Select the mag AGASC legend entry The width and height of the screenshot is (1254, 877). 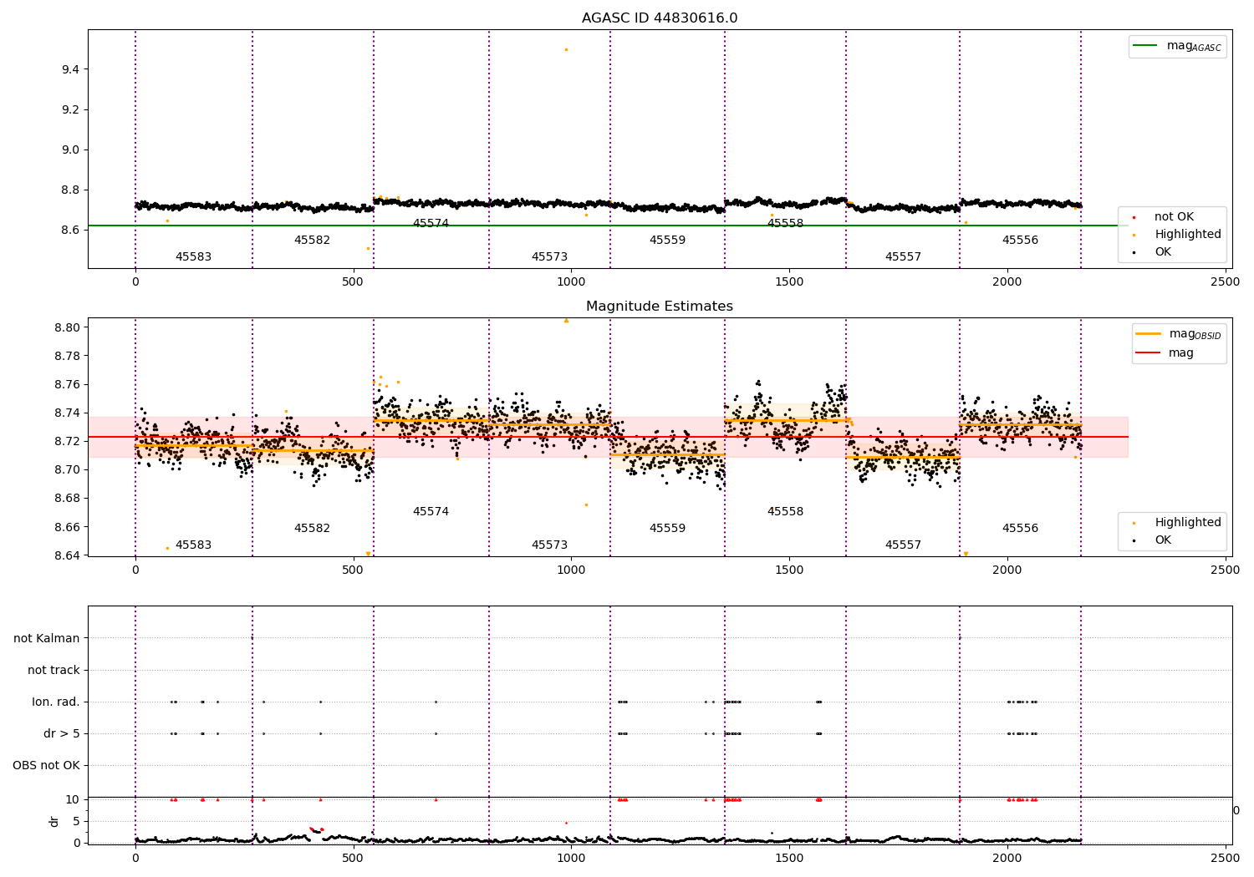(1178, 46)
